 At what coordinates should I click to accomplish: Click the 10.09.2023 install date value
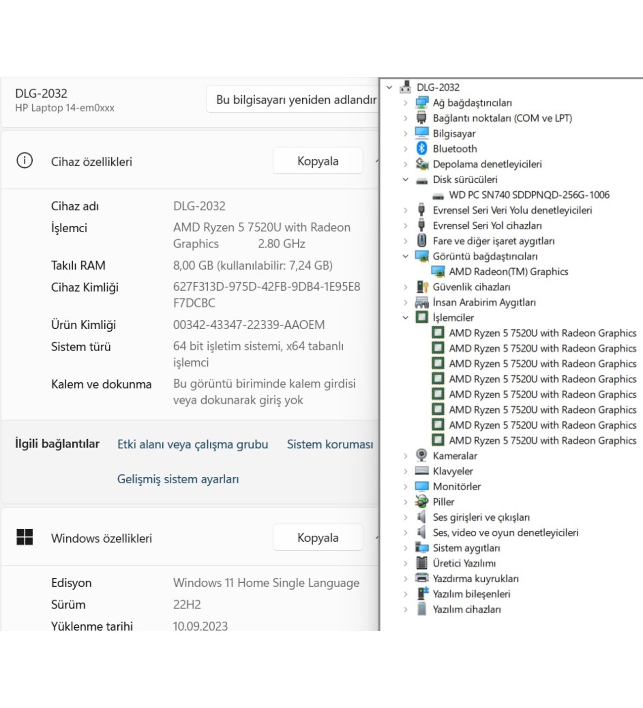(200, 626)
